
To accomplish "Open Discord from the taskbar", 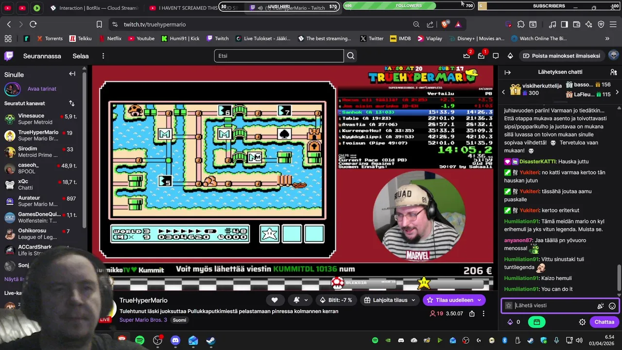I will 175,340.
